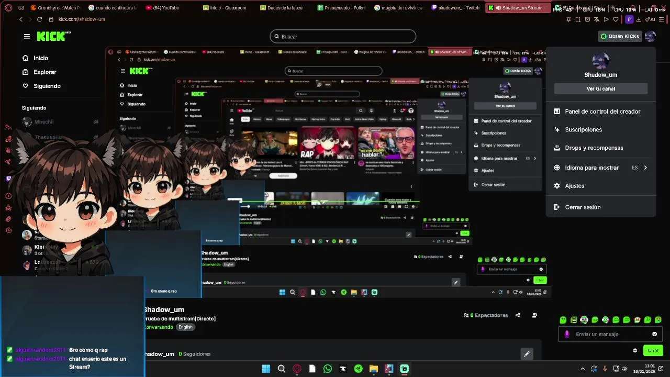Image resolution: width=670 pixels, height=377 pixels.
Task: Click the Obtén KICKs button
Action: [x=620, y=36]
